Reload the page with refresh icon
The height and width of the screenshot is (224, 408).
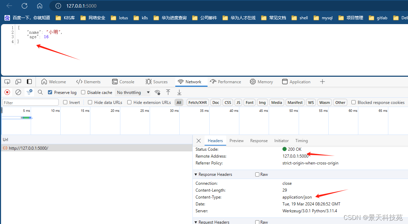[x=24, y=6]
